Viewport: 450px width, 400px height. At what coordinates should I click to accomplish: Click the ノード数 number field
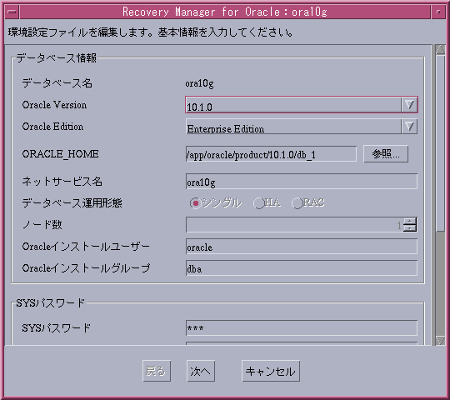[x=294, y=225]
